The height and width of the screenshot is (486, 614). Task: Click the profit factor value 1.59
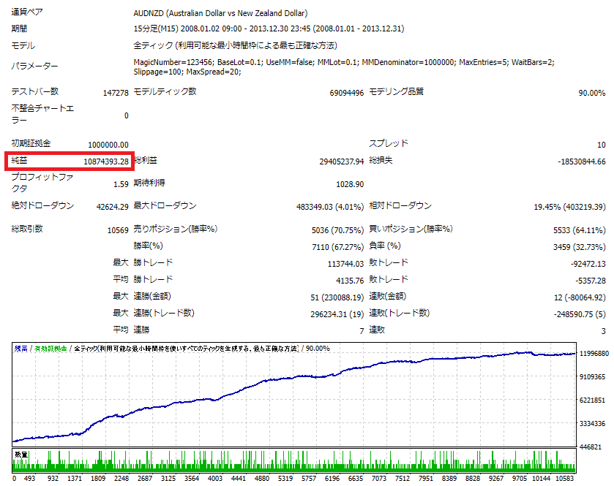pos(121,184)
